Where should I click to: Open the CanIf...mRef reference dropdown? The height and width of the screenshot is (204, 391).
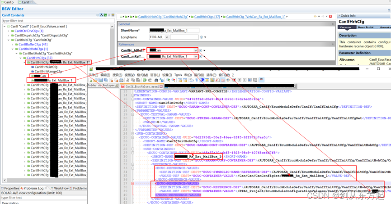click(x=195, y=56)
